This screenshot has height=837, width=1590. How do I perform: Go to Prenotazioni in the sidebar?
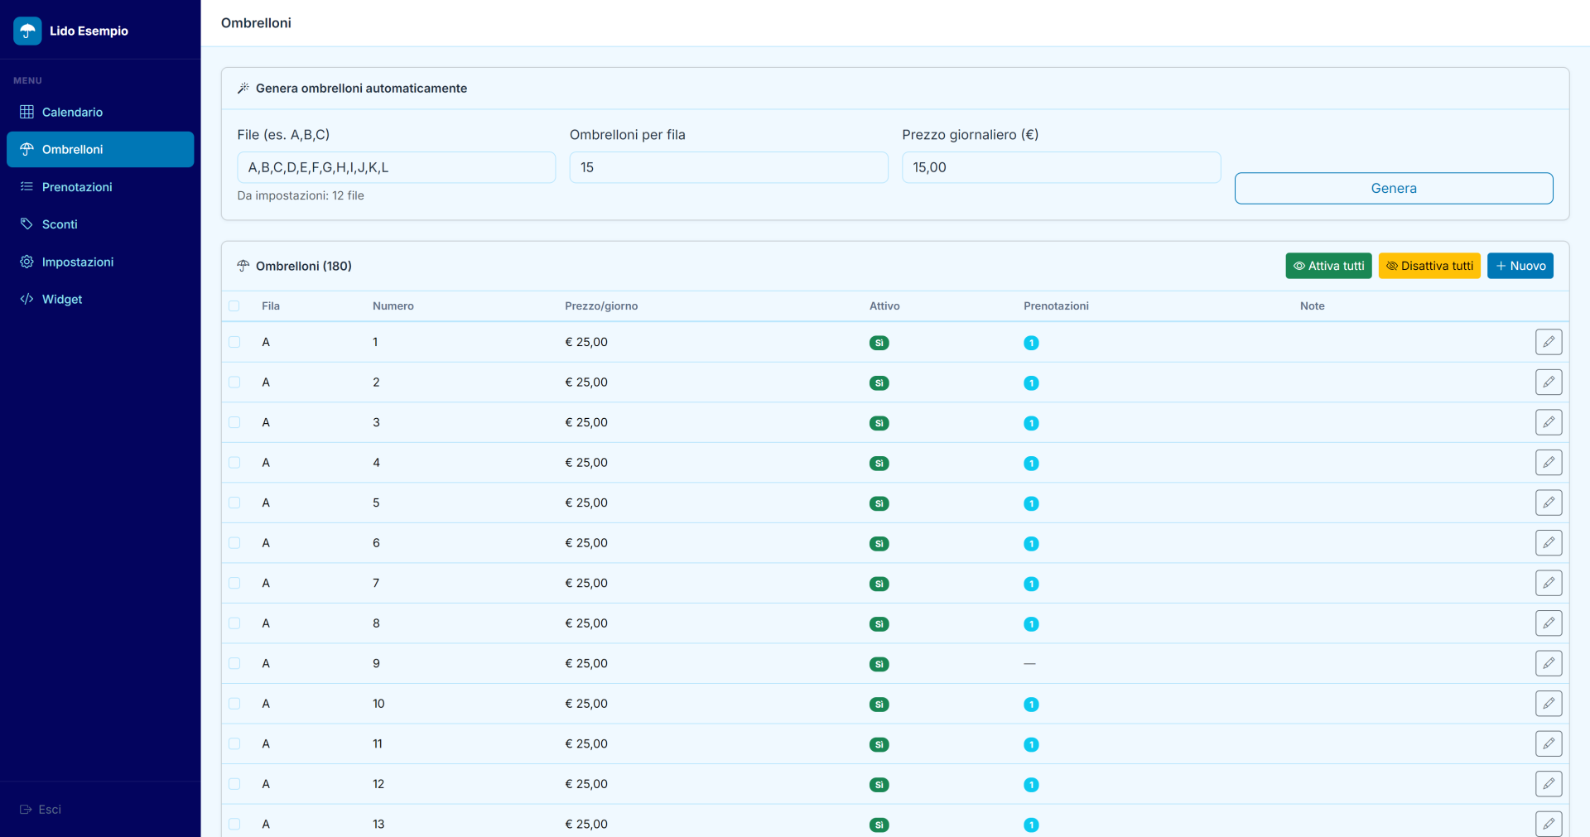tap(100, 187)
